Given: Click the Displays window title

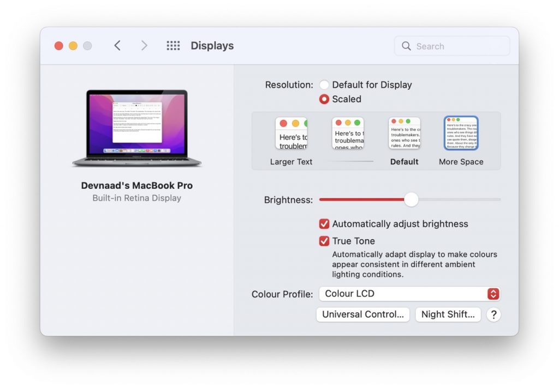Looking at the screenshot, I should click(212, 46).
